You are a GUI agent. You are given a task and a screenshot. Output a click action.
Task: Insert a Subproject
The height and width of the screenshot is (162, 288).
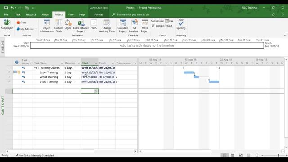[7, 25]
